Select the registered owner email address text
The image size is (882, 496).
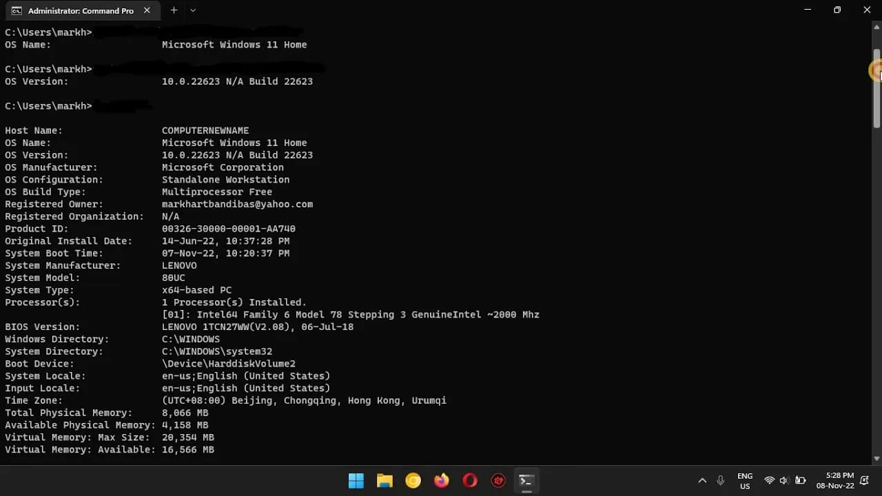point(237,204)
